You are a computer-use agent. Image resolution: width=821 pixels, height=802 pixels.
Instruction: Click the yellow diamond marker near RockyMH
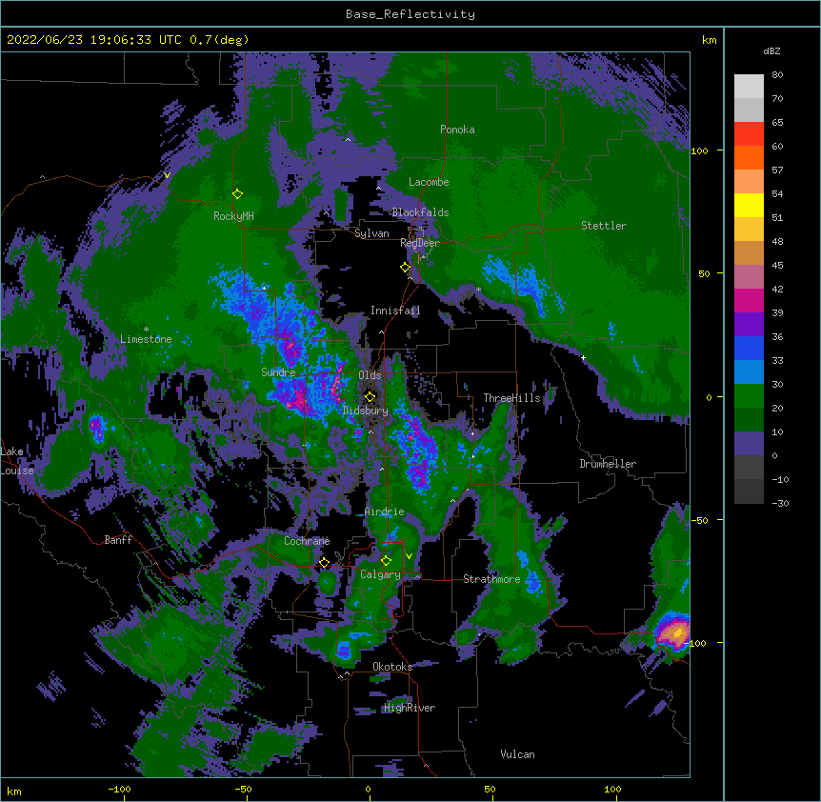click(x=237, y=194)
